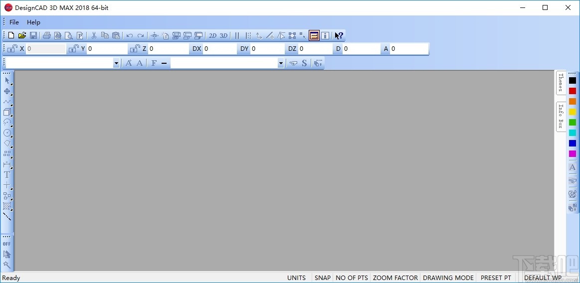
Task: Click the Redo arrow icon
Action: coord(141,35)
